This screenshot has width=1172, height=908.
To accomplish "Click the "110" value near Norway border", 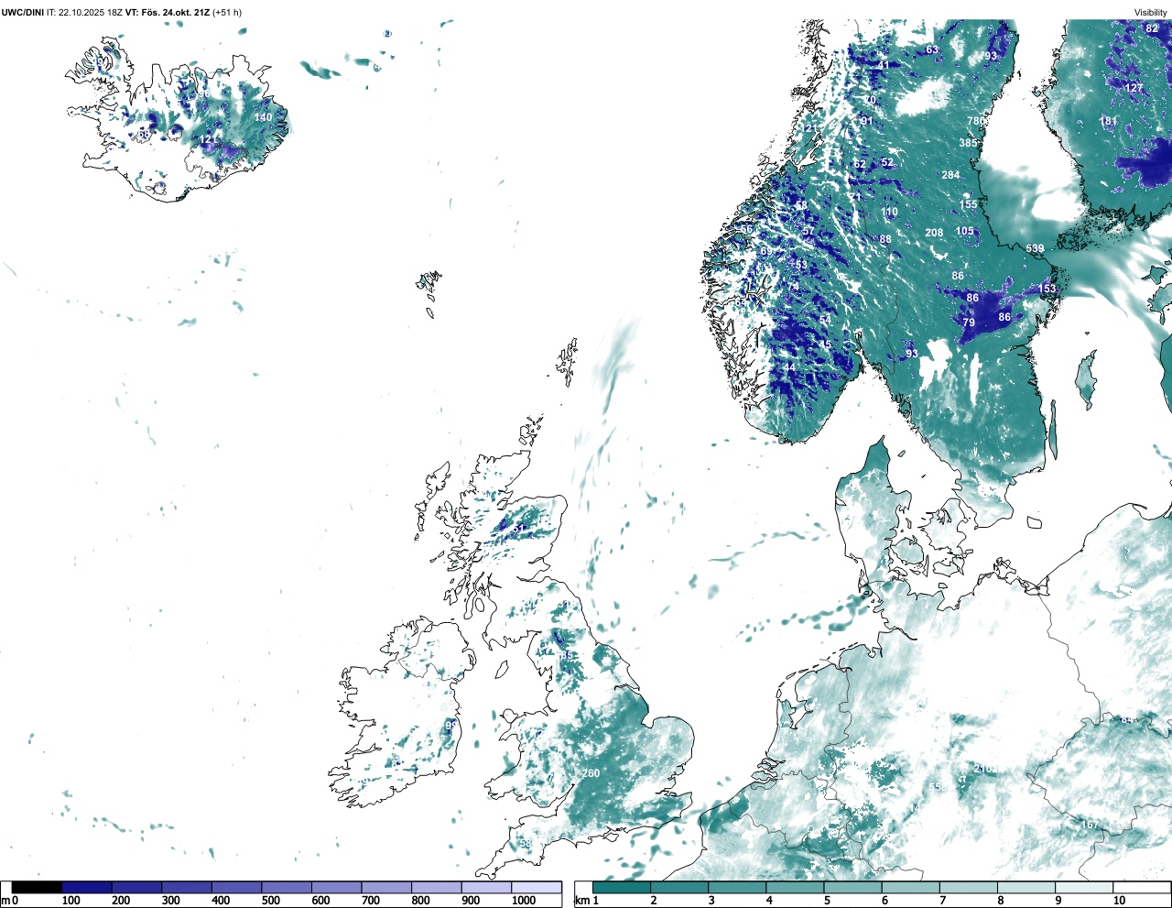I will (x=889, y=212).
